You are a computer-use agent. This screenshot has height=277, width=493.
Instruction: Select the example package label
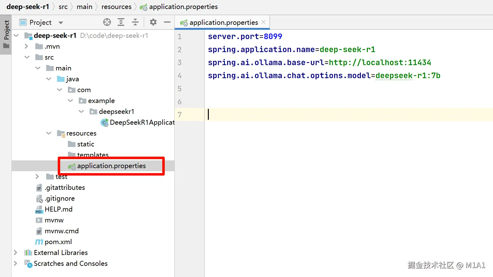(101, 101)
